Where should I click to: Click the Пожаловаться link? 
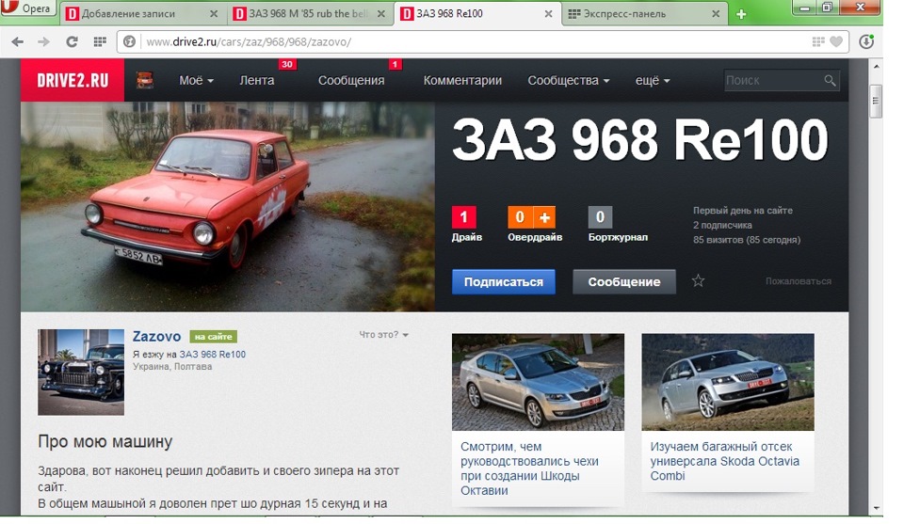(799, 281)
